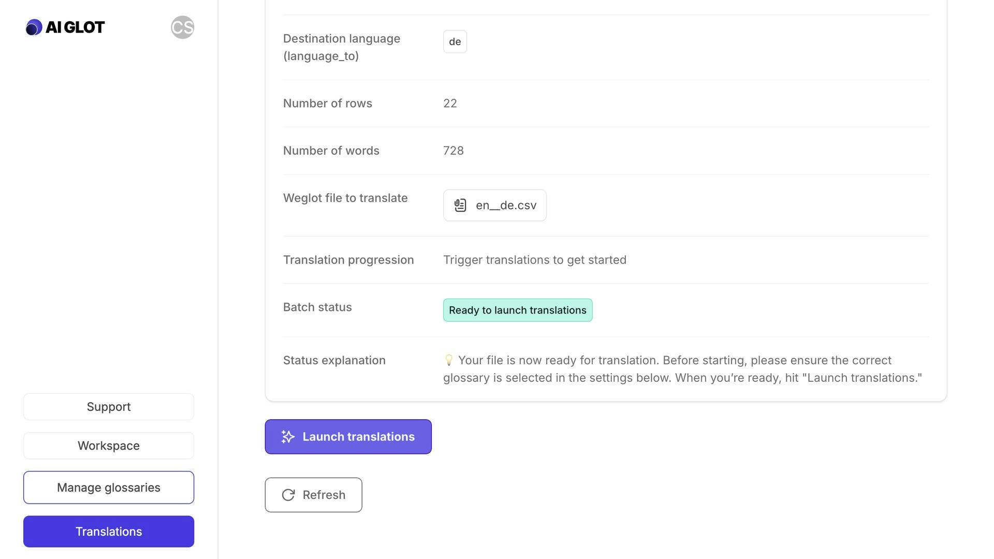Select Translations in the sidebar
The image size is (994, 559).
point(109,532)
